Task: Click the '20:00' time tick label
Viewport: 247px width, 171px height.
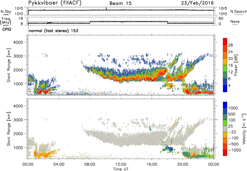Action: (183, 165)
